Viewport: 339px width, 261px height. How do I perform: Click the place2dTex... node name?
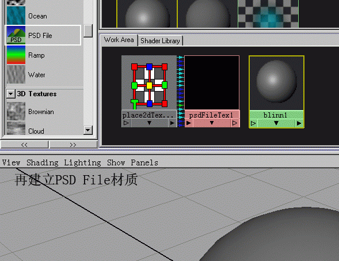(x=148, y=115)
